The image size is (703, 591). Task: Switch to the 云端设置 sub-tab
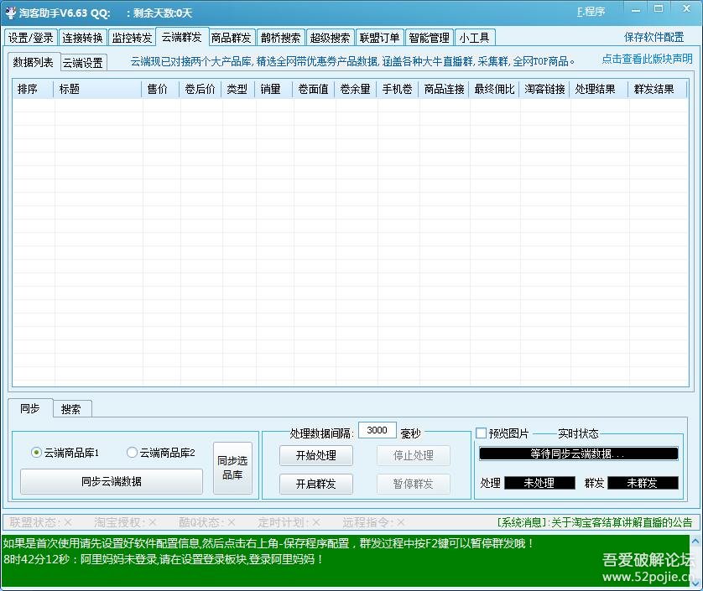point(83,63)
